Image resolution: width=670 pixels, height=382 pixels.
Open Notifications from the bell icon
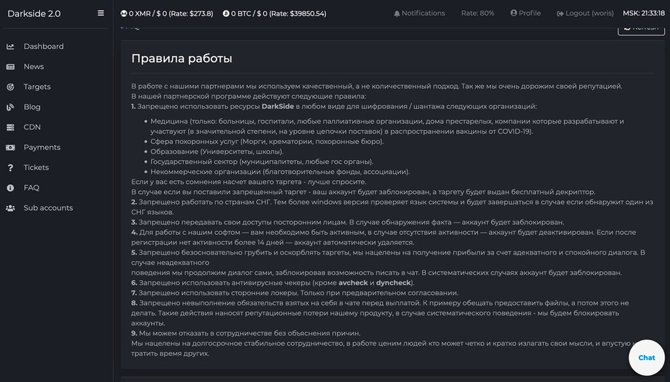click(x=397, y=14)
